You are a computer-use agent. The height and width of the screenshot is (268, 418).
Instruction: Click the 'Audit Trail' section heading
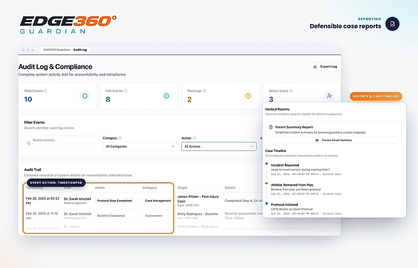(x=33, y=170)
